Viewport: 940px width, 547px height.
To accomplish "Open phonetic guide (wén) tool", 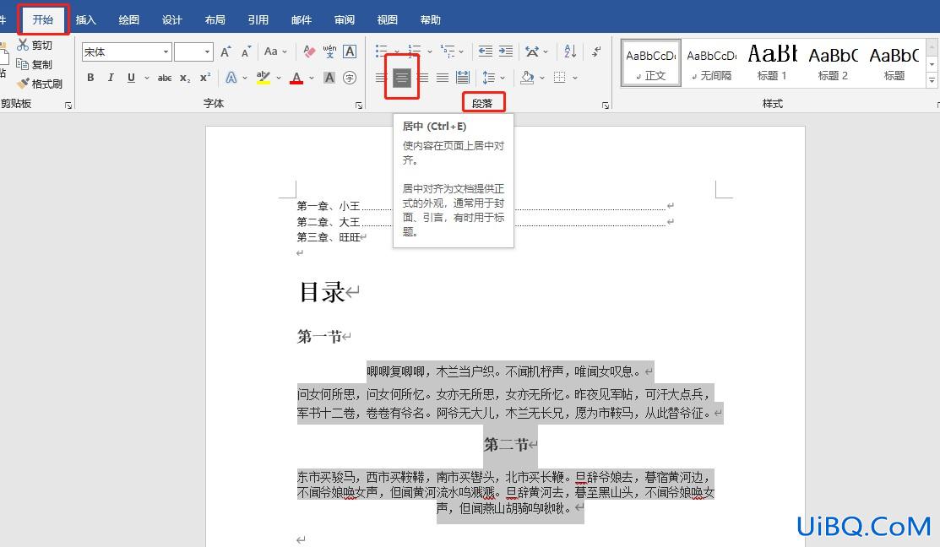I will [329, 51].
